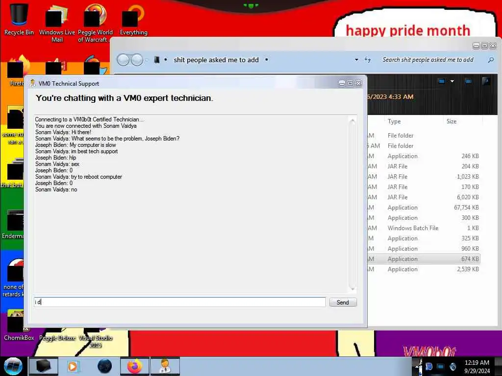Select the Peggle World of Warcraft desktop icon
This screenshot has height=376, width=502.
click(95, 23)
